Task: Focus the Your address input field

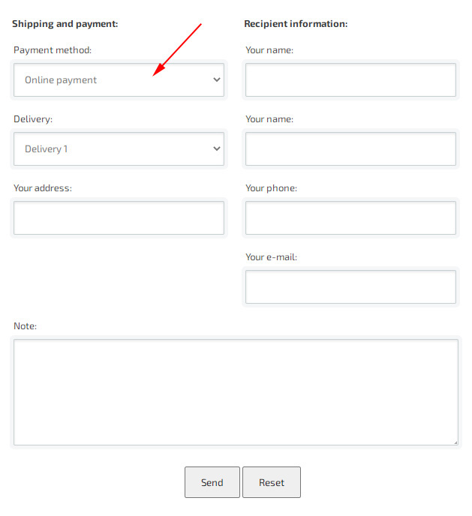Action: pyautogui.click(x=119, y=217)
